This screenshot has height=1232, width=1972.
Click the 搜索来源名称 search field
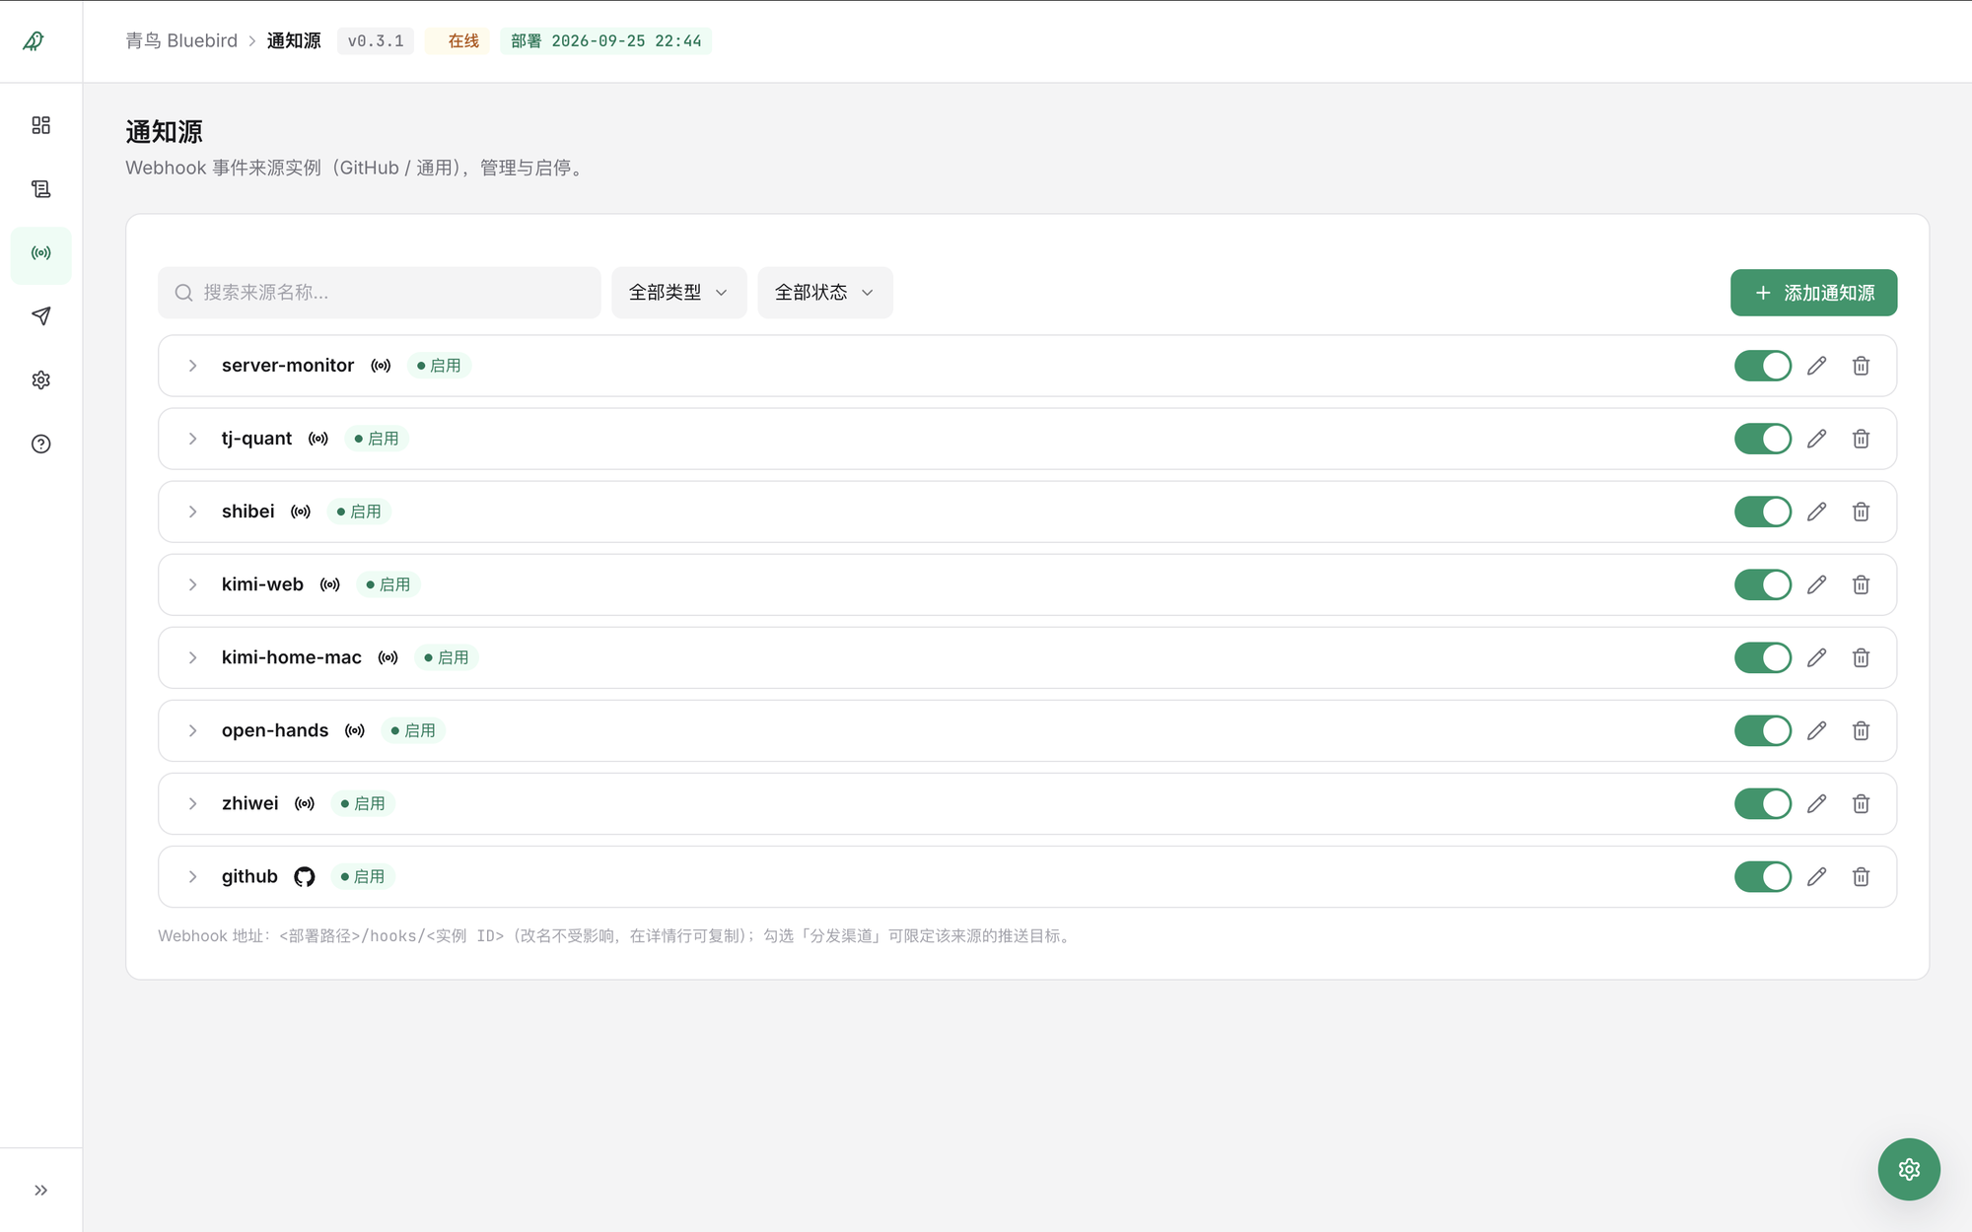(x=380, y=293)
